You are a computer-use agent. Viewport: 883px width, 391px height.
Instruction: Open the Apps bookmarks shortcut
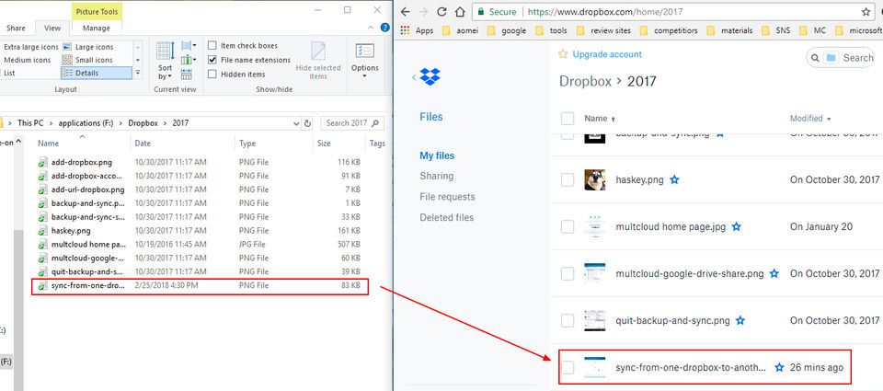click(418, 30)
